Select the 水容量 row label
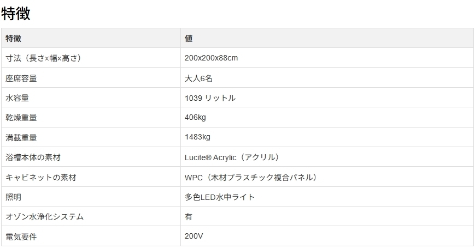475x249 pixels. pos(17,98)
